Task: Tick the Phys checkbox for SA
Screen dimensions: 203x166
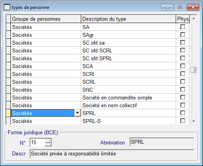Action: click(x=183, y=27)
